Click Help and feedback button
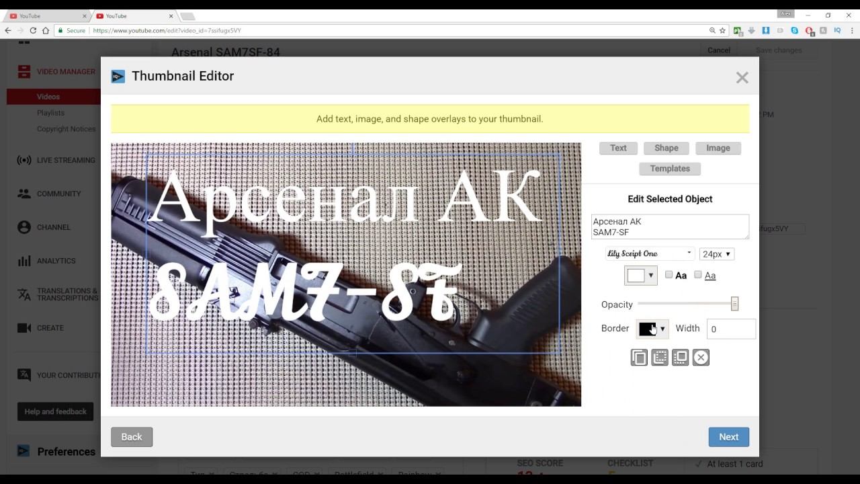The image size is (860, 484). coord(56,411)
